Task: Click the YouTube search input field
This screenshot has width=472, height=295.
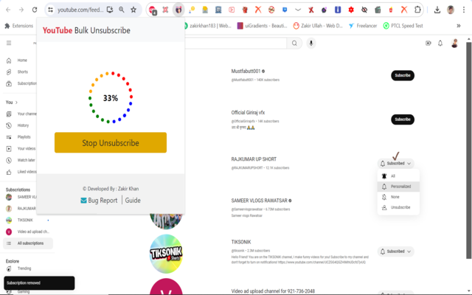Action: (236, 44)
